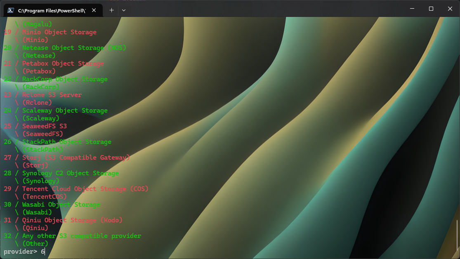Click the Storj (S3 Compatible Gateway) entry
The image size is (460, 259).
[x=76, y=158]
